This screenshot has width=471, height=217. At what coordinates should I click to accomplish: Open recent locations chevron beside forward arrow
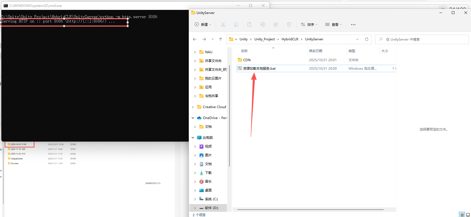point(212,39)
